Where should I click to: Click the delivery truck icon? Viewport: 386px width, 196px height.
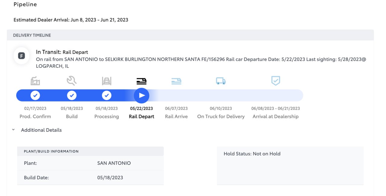(221, 81)
